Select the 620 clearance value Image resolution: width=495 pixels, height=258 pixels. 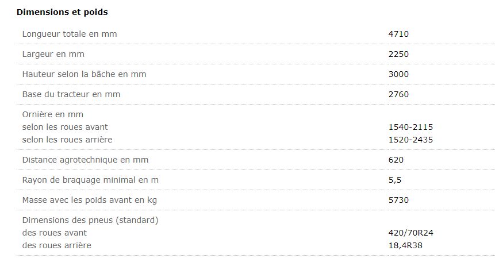pos(396,160)
